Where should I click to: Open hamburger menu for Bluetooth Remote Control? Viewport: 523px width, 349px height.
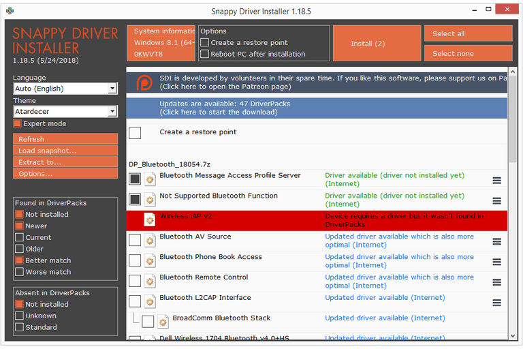click(x=497, y=282)
